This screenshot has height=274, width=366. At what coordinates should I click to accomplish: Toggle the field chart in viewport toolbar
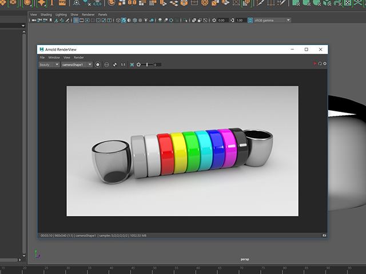pyautogui.click(x=98, y=21)
